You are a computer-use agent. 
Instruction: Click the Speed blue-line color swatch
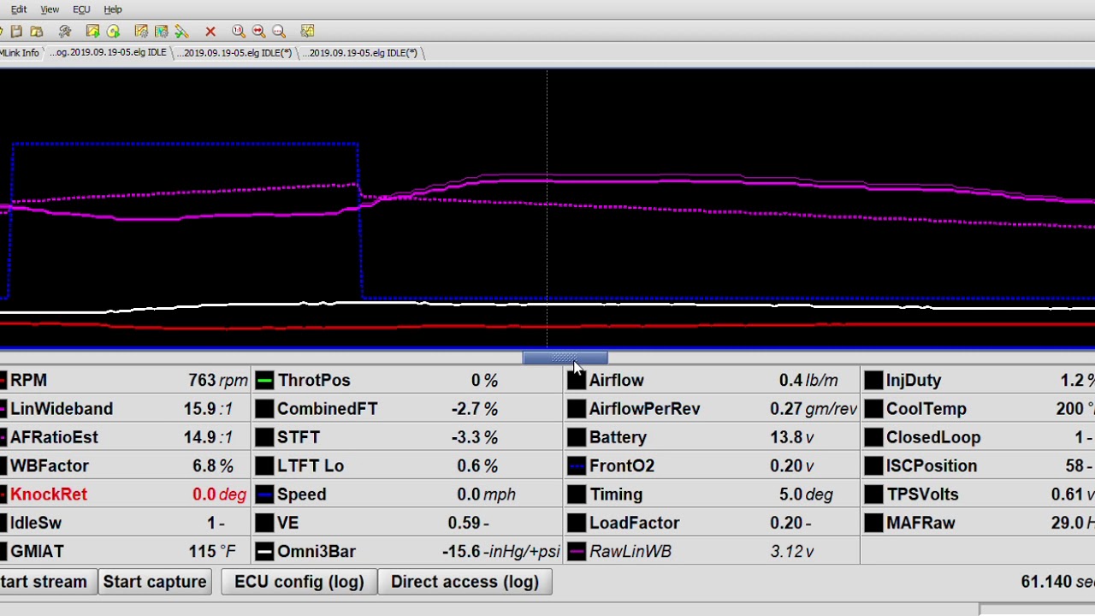pos(264,495)
